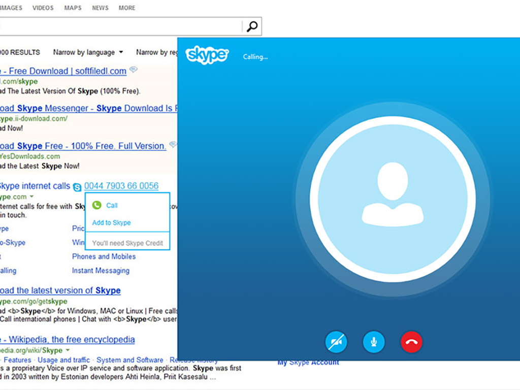The image size is (520, 390).
Task: Click the phone number 0044 7903 66 0056
Action: point(121,186)
